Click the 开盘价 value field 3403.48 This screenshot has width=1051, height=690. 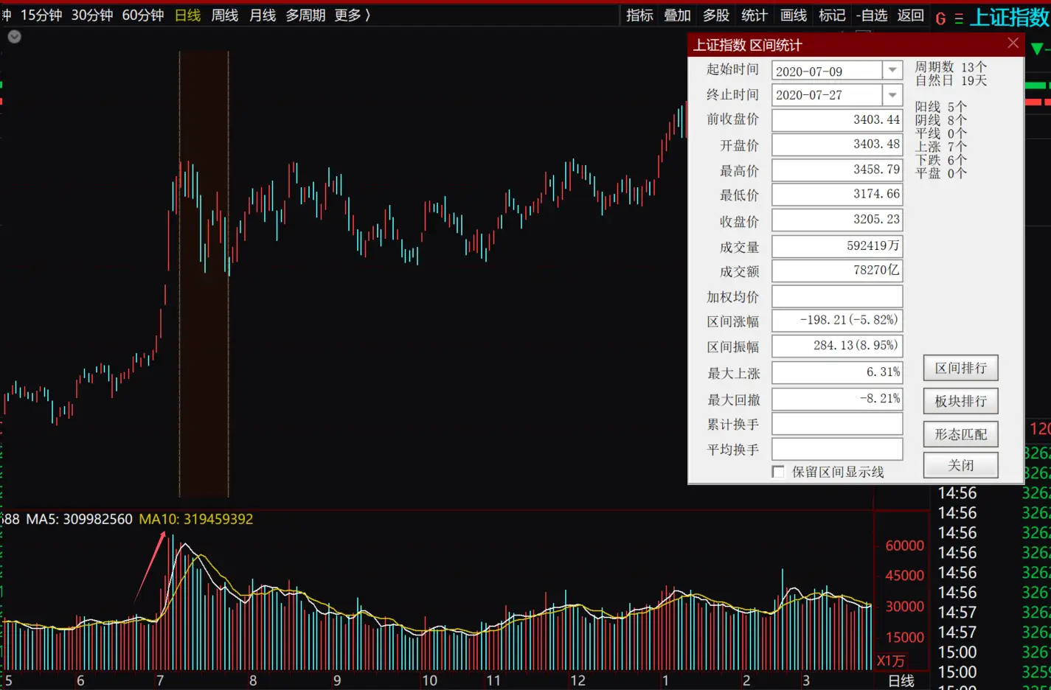coord(837,145)
